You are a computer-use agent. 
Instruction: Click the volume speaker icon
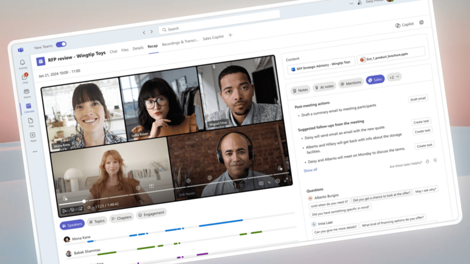coord(89,208)
